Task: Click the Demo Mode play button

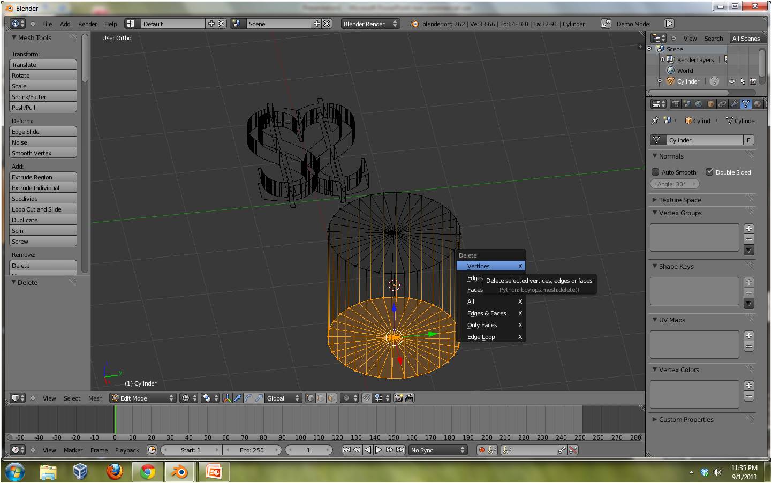Action: [x=669, y=24]
